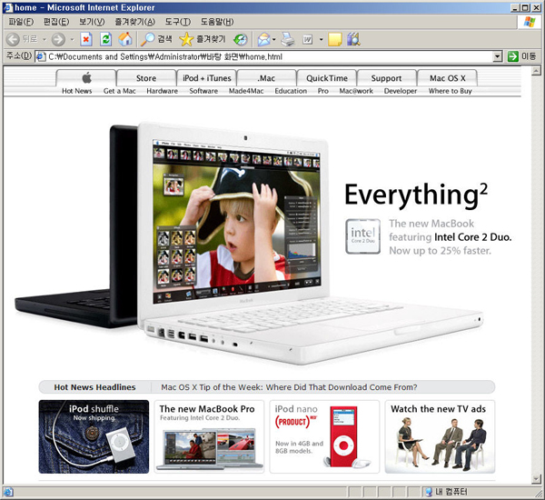Viewport: 545px width, 500px height.
Task: Follow the Get a Mac link
Action: [119, 91]
